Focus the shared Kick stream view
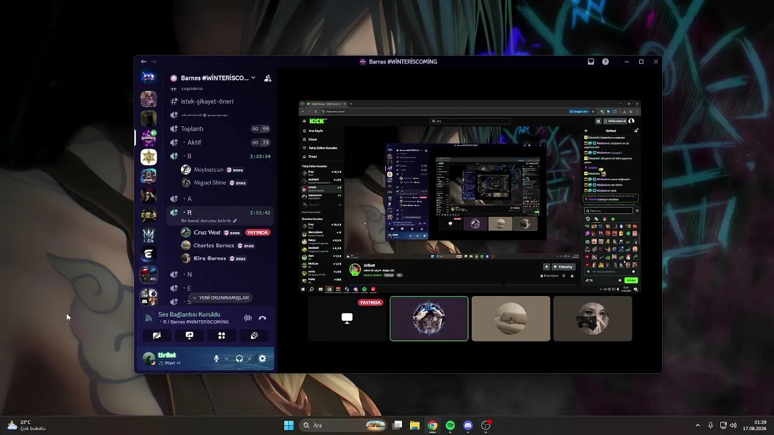This screenshot has height=435, width=774. pyautogui.click(x=470, y=196)
